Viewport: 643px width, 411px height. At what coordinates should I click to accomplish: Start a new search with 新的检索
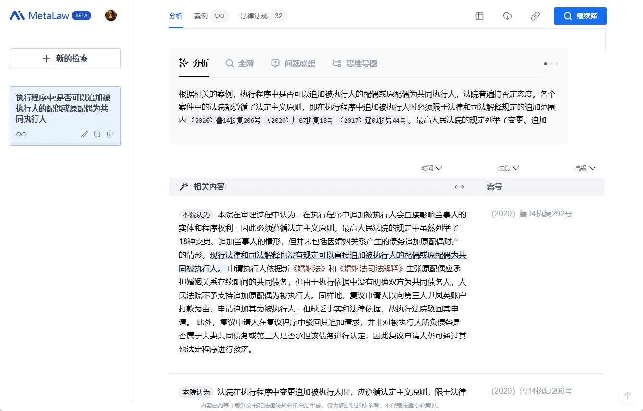(65, 59)
